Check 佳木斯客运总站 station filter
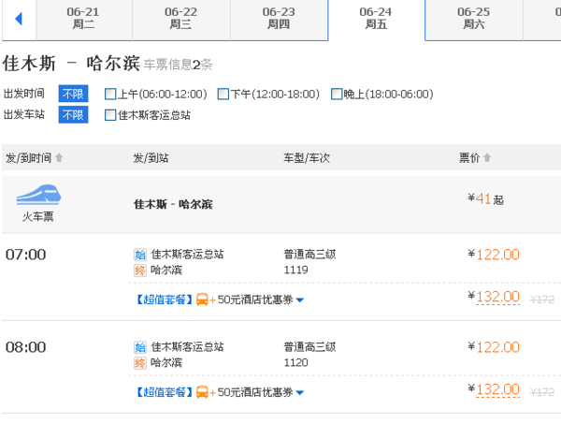Image resolution: width=561 pixels, height=424 pixels. pyautogui.click(x=110, y=115)
